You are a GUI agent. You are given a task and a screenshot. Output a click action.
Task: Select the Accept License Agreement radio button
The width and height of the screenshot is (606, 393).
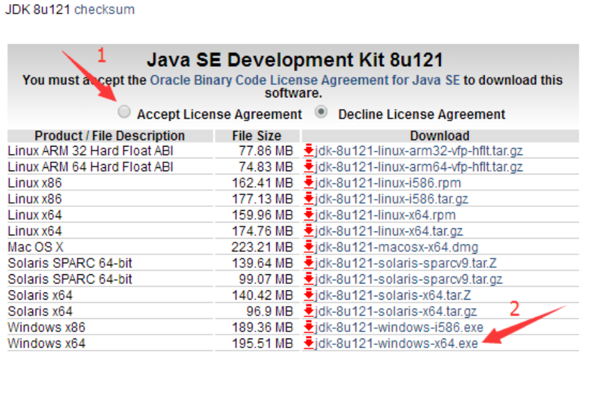coord(124,112)
